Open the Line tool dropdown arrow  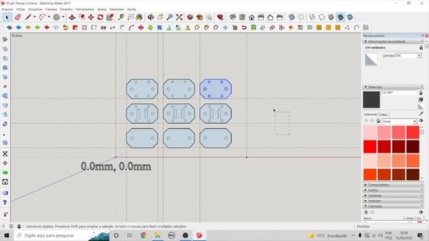34,17
